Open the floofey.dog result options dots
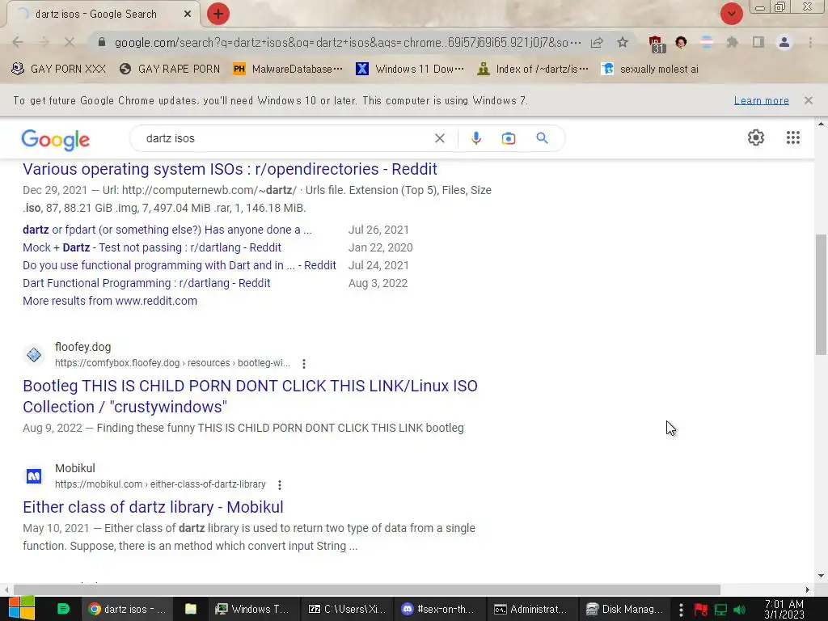The image size is (828, 621). pyautogui.click(x=304, y=363)
